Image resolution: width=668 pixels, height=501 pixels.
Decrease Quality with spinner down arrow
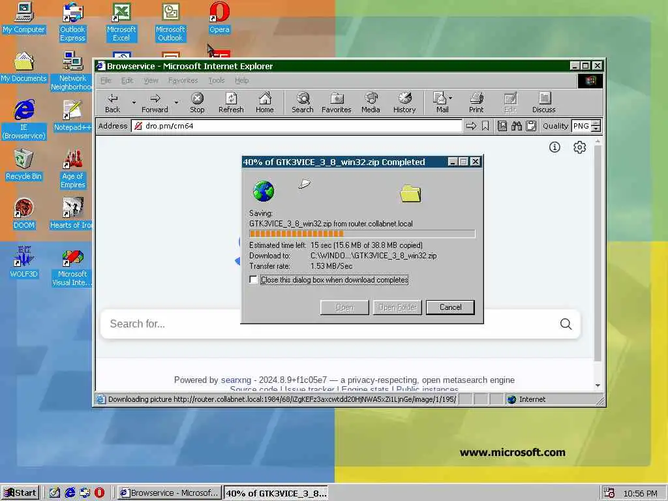coord(596,129)
